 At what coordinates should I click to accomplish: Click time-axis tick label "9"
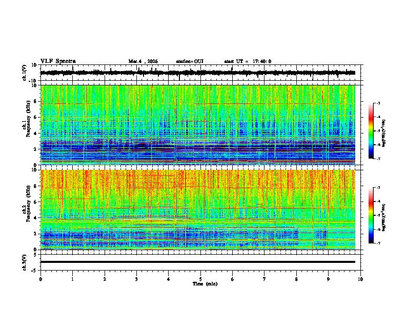point(328,279)
